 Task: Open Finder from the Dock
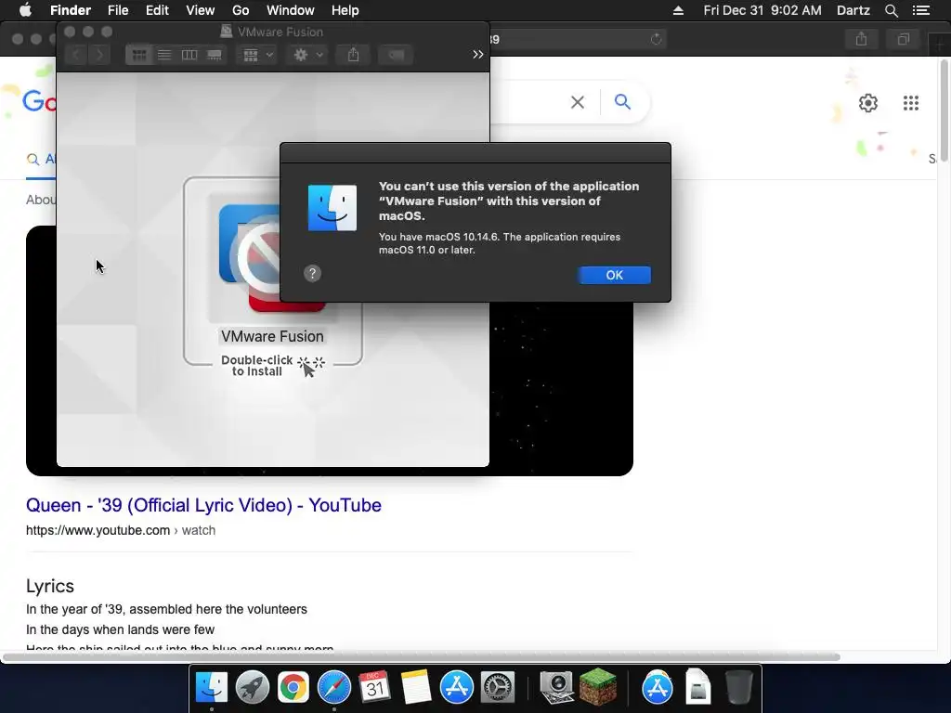[211, 688]
